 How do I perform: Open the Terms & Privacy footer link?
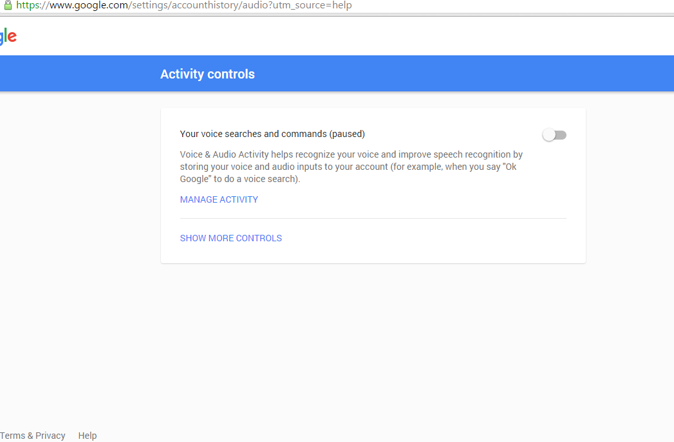(x=33, y=436)
